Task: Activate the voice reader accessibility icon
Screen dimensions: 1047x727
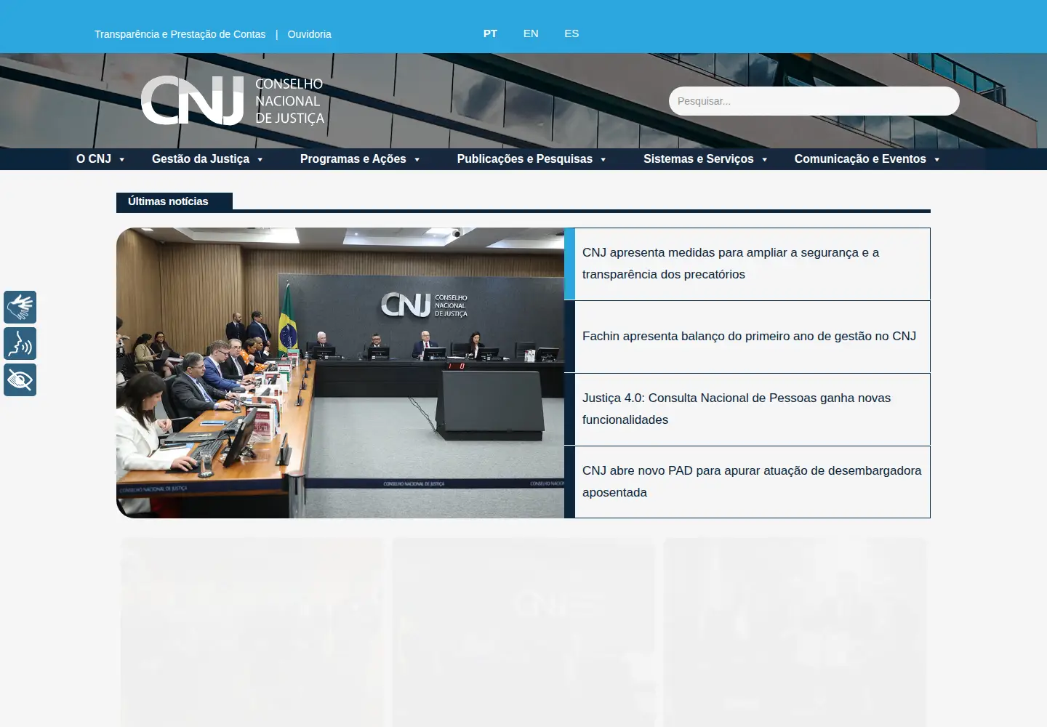Action: [20, 343]
